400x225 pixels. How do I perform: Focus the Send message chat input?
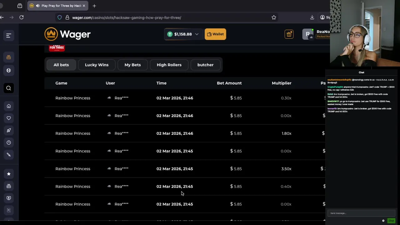click(361, 213)
